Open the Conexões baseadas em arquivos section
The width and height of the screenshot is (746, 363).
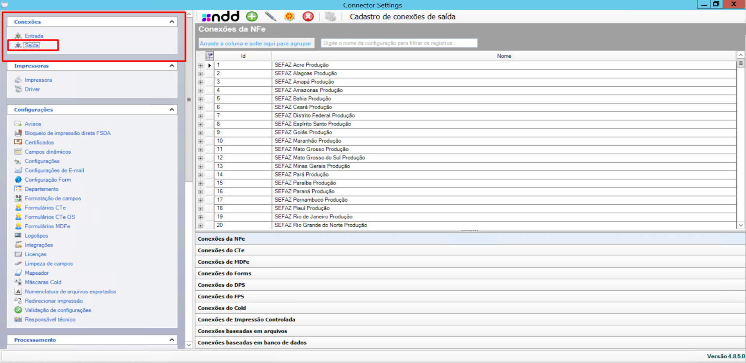tap(470, 331)
